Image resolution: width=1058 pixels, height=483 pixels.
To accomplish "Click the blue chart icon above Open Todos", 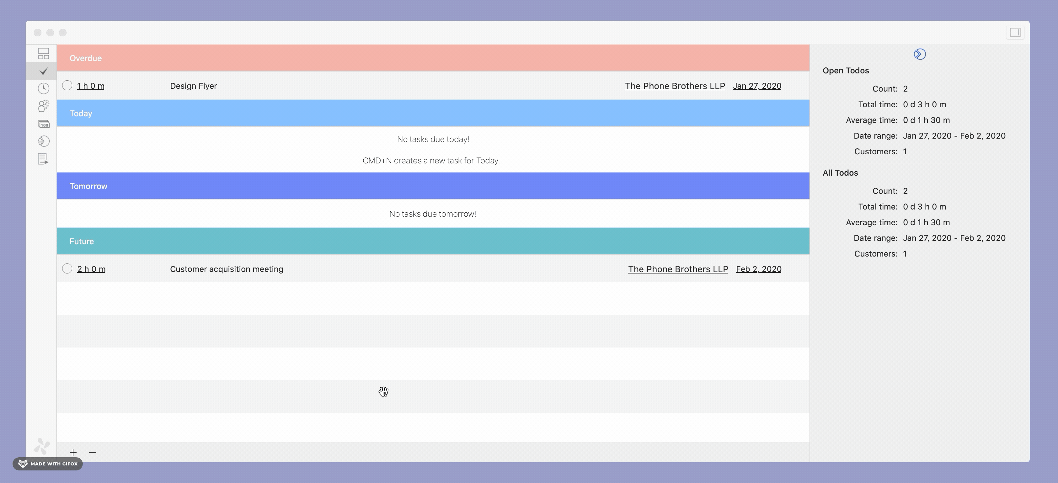I will coord(920,54).
